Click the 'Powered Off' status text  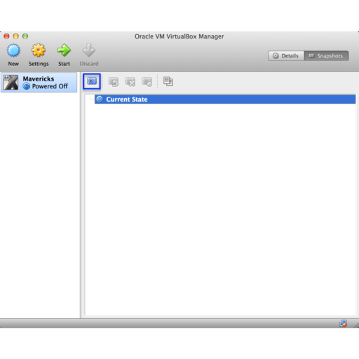pyautogui.click(x=50, y=86)
